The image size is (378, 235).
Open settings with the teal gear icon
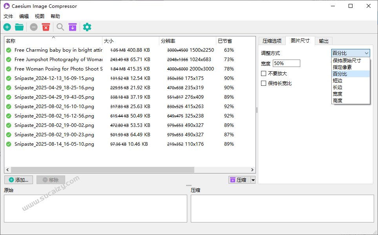87,27
